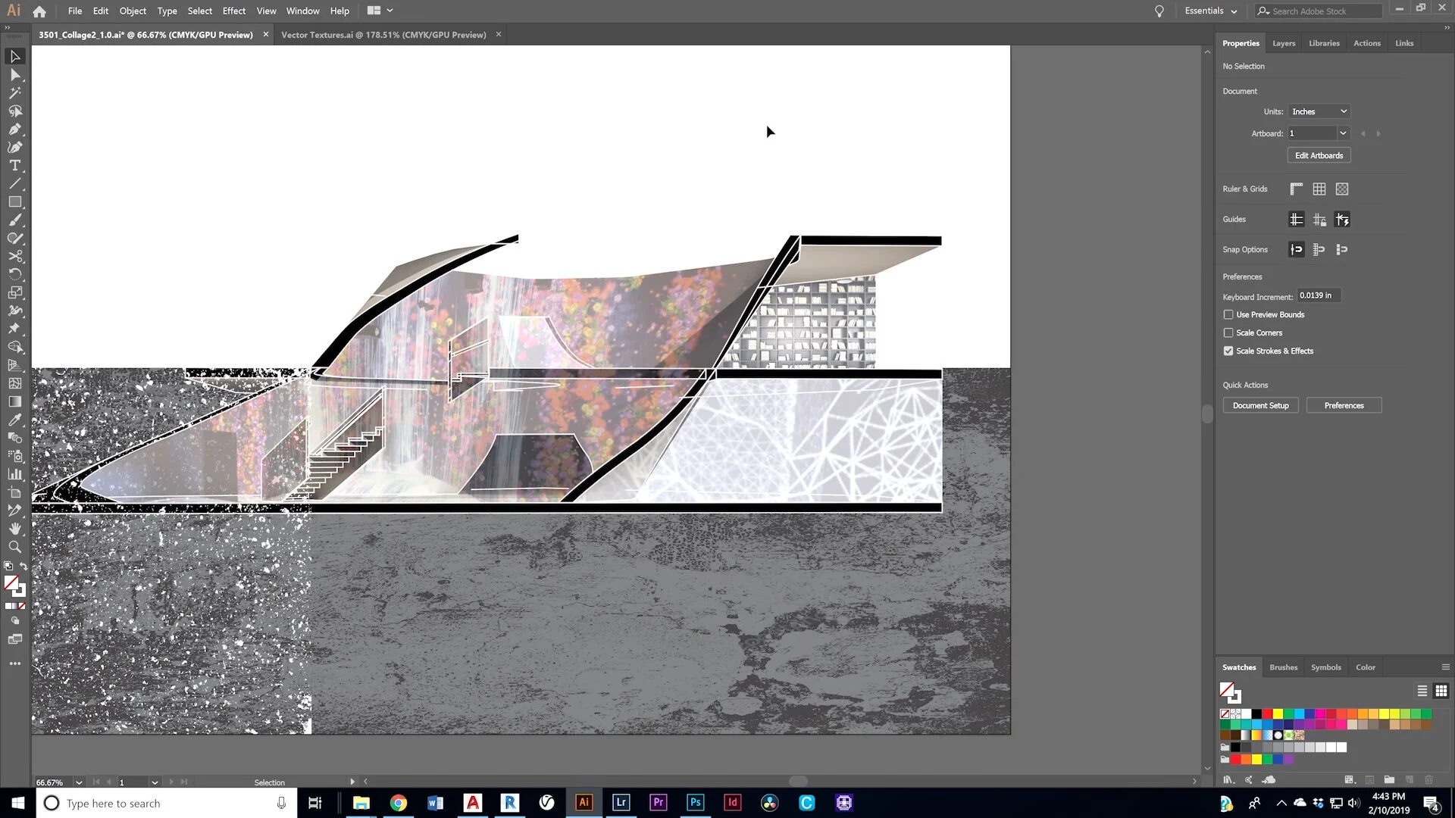Viewport: 1455px width, 818px height.
Task: Check the Scale Corners option
Action: (x=1228, y=333)
